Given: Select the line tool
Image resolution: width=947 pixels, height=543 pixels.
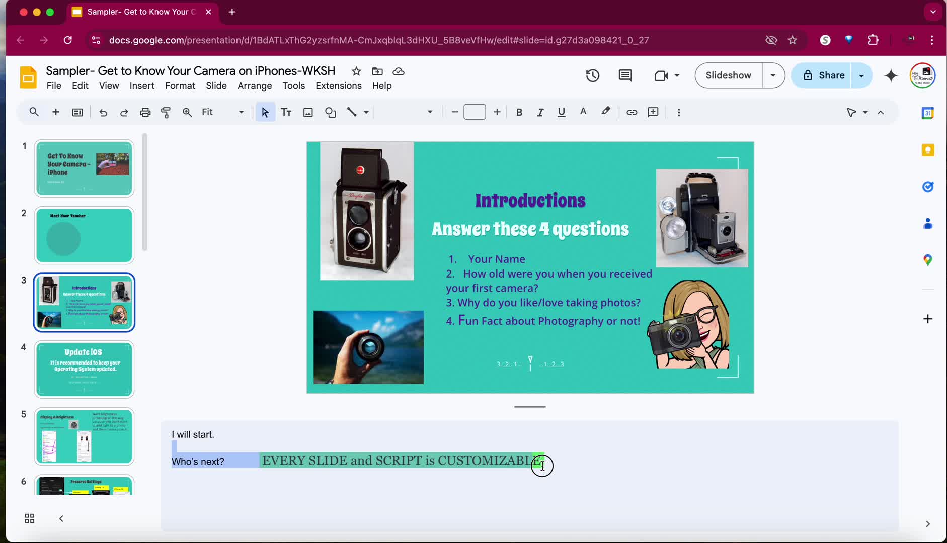Looking at the screenshot, I should coord(352,112).
